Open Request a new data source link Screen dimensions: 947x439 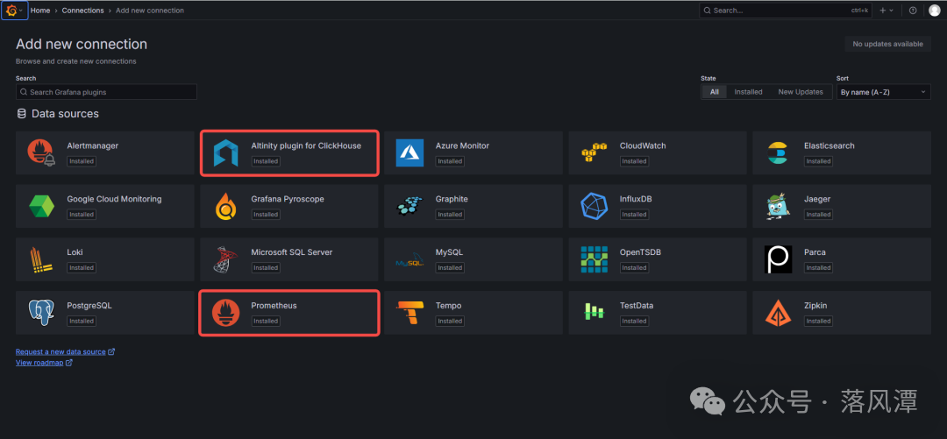(65, 351)
